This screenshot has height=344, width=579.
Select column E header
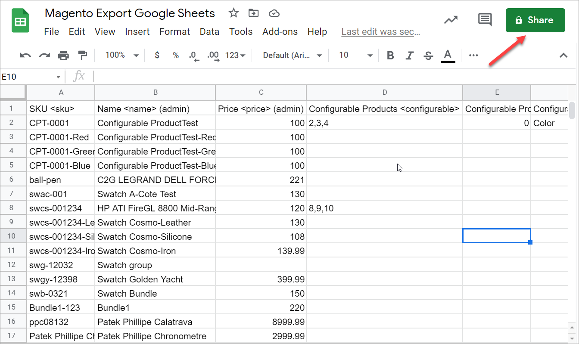pyautogui.click(x=497, y=92)
